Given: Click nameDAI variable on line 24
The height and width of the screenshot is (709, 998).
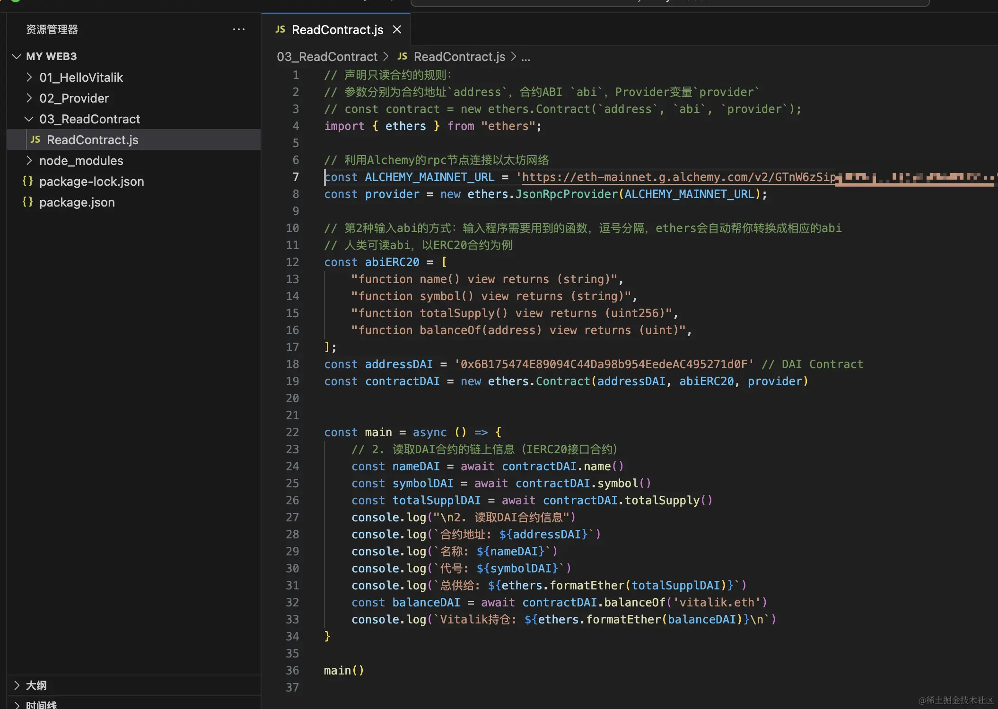Looking at the screenshot, I should pyautogui.click(x=416, y=467).
